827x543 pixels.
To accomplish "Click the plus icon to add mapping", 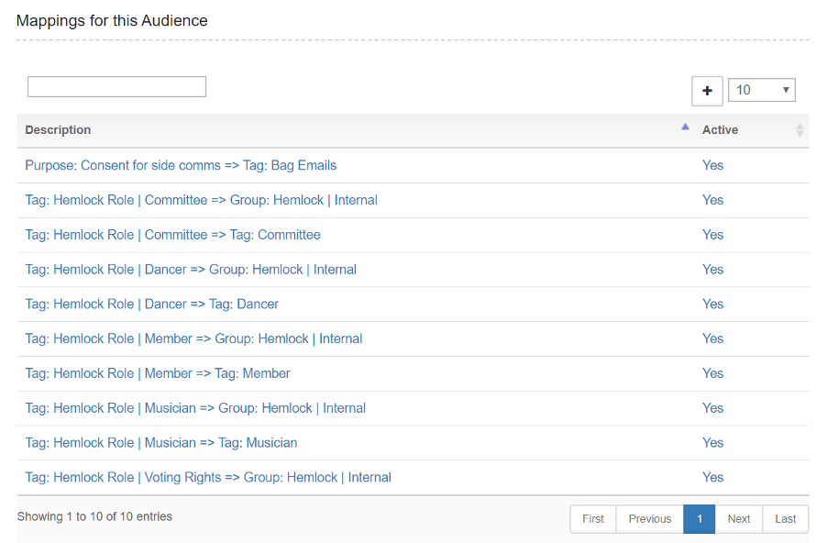I will 707,91.
